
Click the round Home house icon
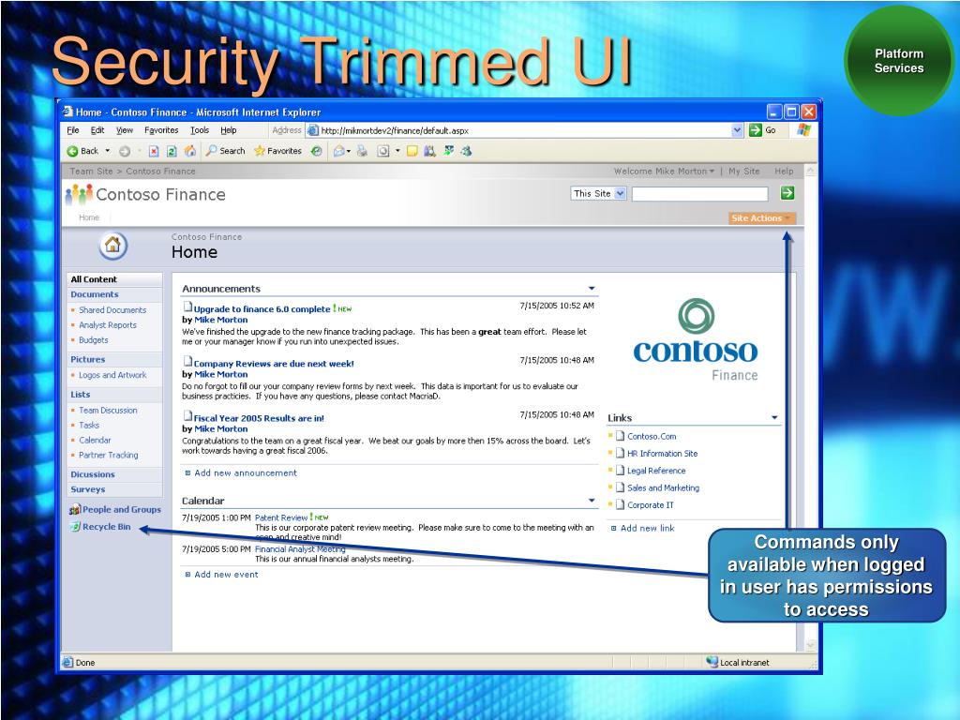(x=113, y=246)
